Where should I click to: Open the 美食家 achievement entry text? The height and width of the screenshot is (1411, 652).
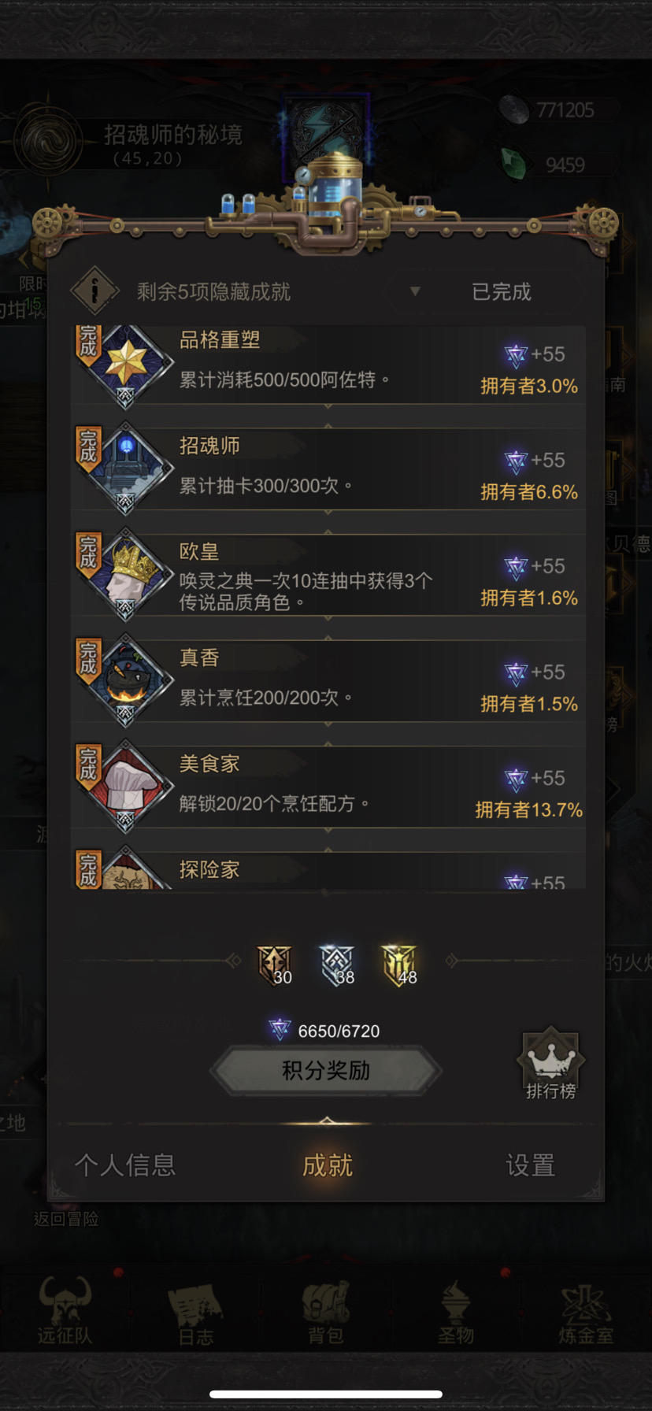point(274,784)
